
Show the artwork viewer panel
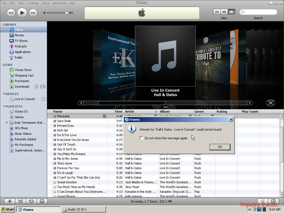pos(42,201)
